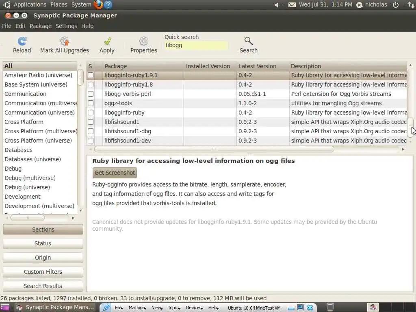Click sections list horizontal scrollbar thumb
The image size is (416, 312).
tap(27, 218)
